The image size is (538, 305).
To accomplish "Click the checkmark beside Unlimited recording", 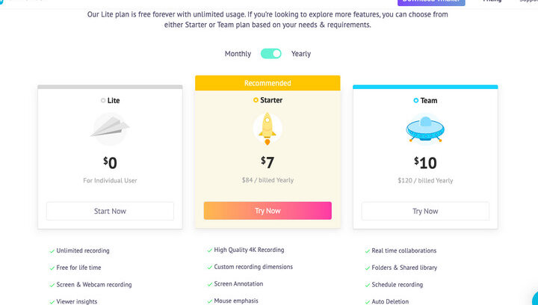I will coord(52,251).
